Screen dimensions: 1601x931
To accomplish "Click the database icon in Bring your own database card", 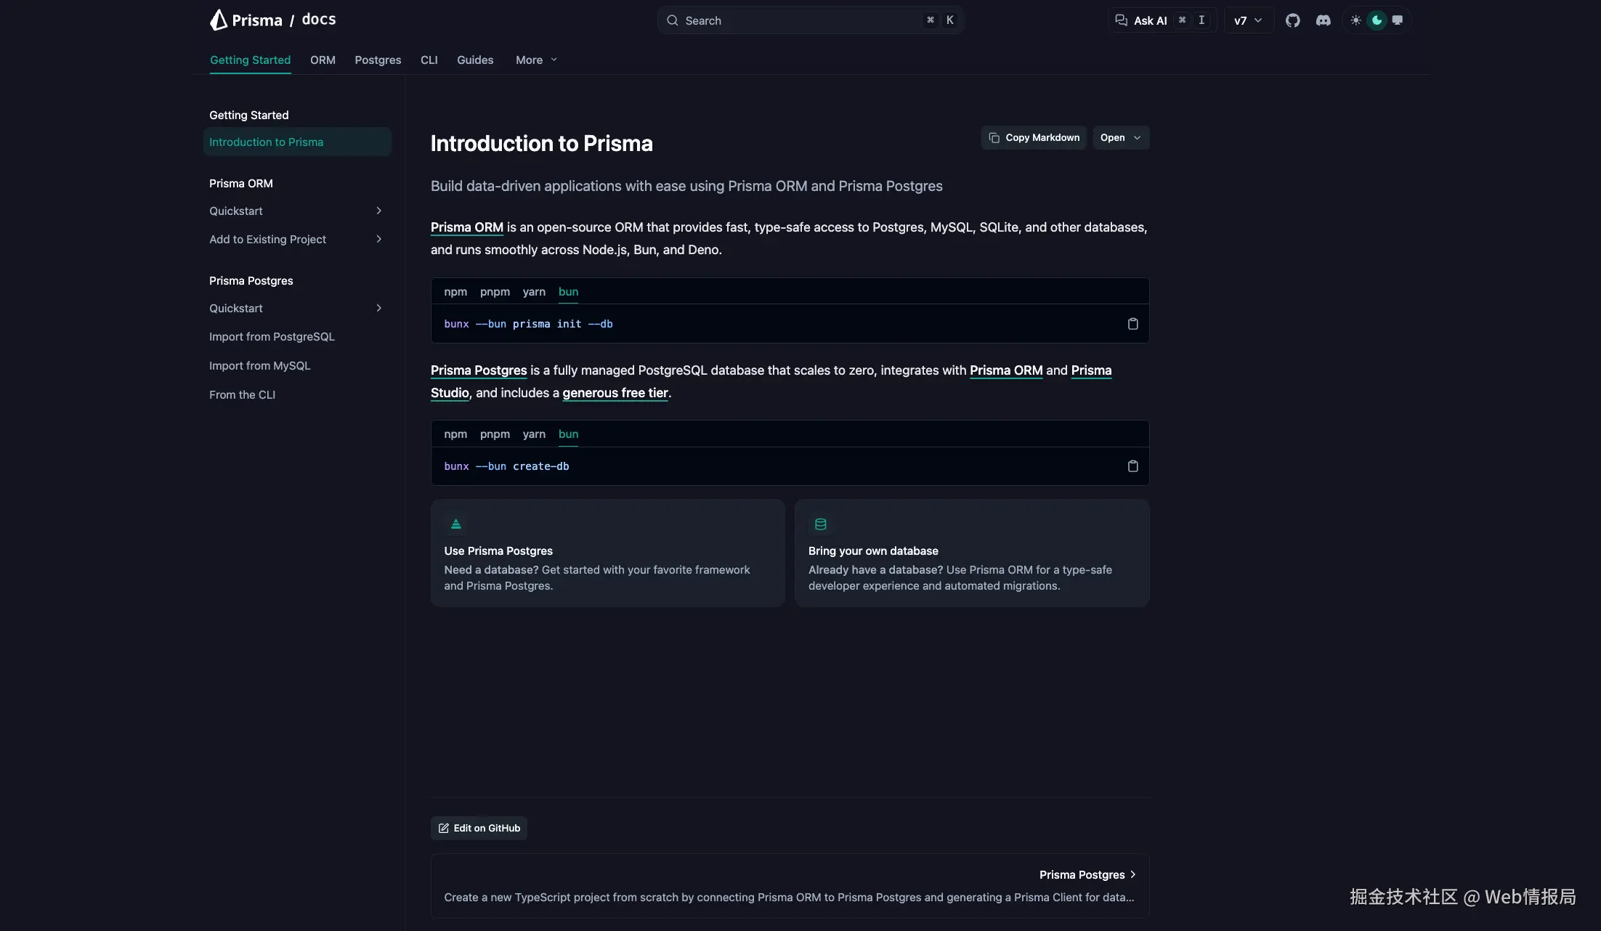I will click(820, 524).
